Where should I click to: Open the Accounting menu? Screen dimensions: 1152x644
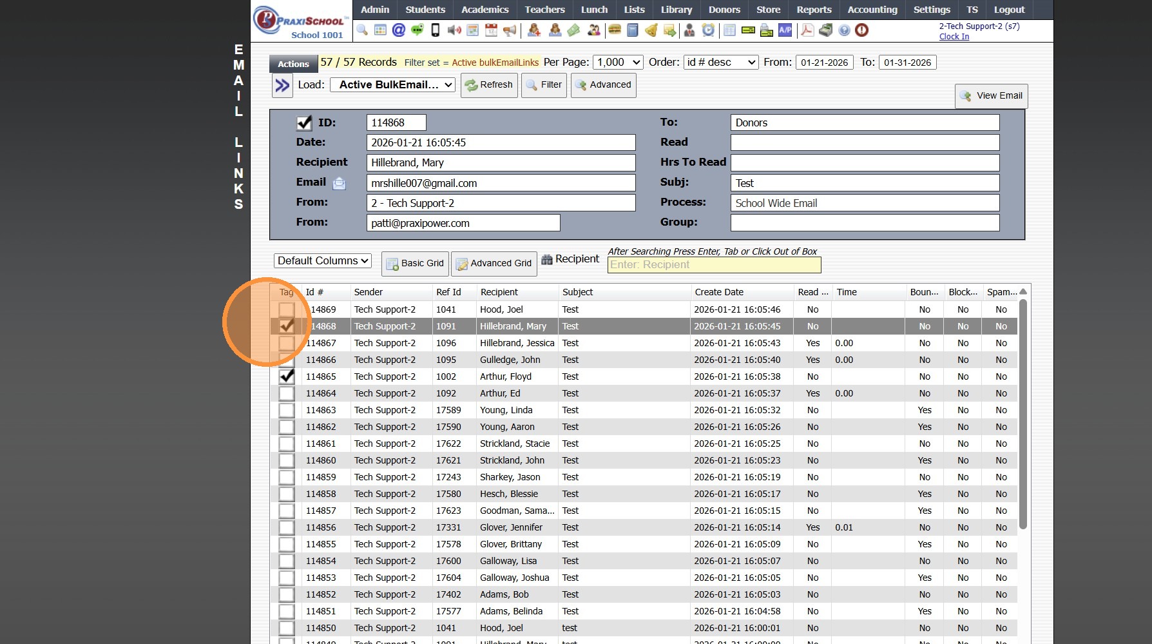[x=872, y=10]
